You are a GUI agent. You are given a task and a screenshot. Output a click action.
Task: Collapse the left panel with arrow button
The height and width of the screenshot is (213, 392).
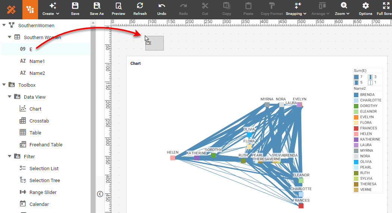(x=100, y=194)
